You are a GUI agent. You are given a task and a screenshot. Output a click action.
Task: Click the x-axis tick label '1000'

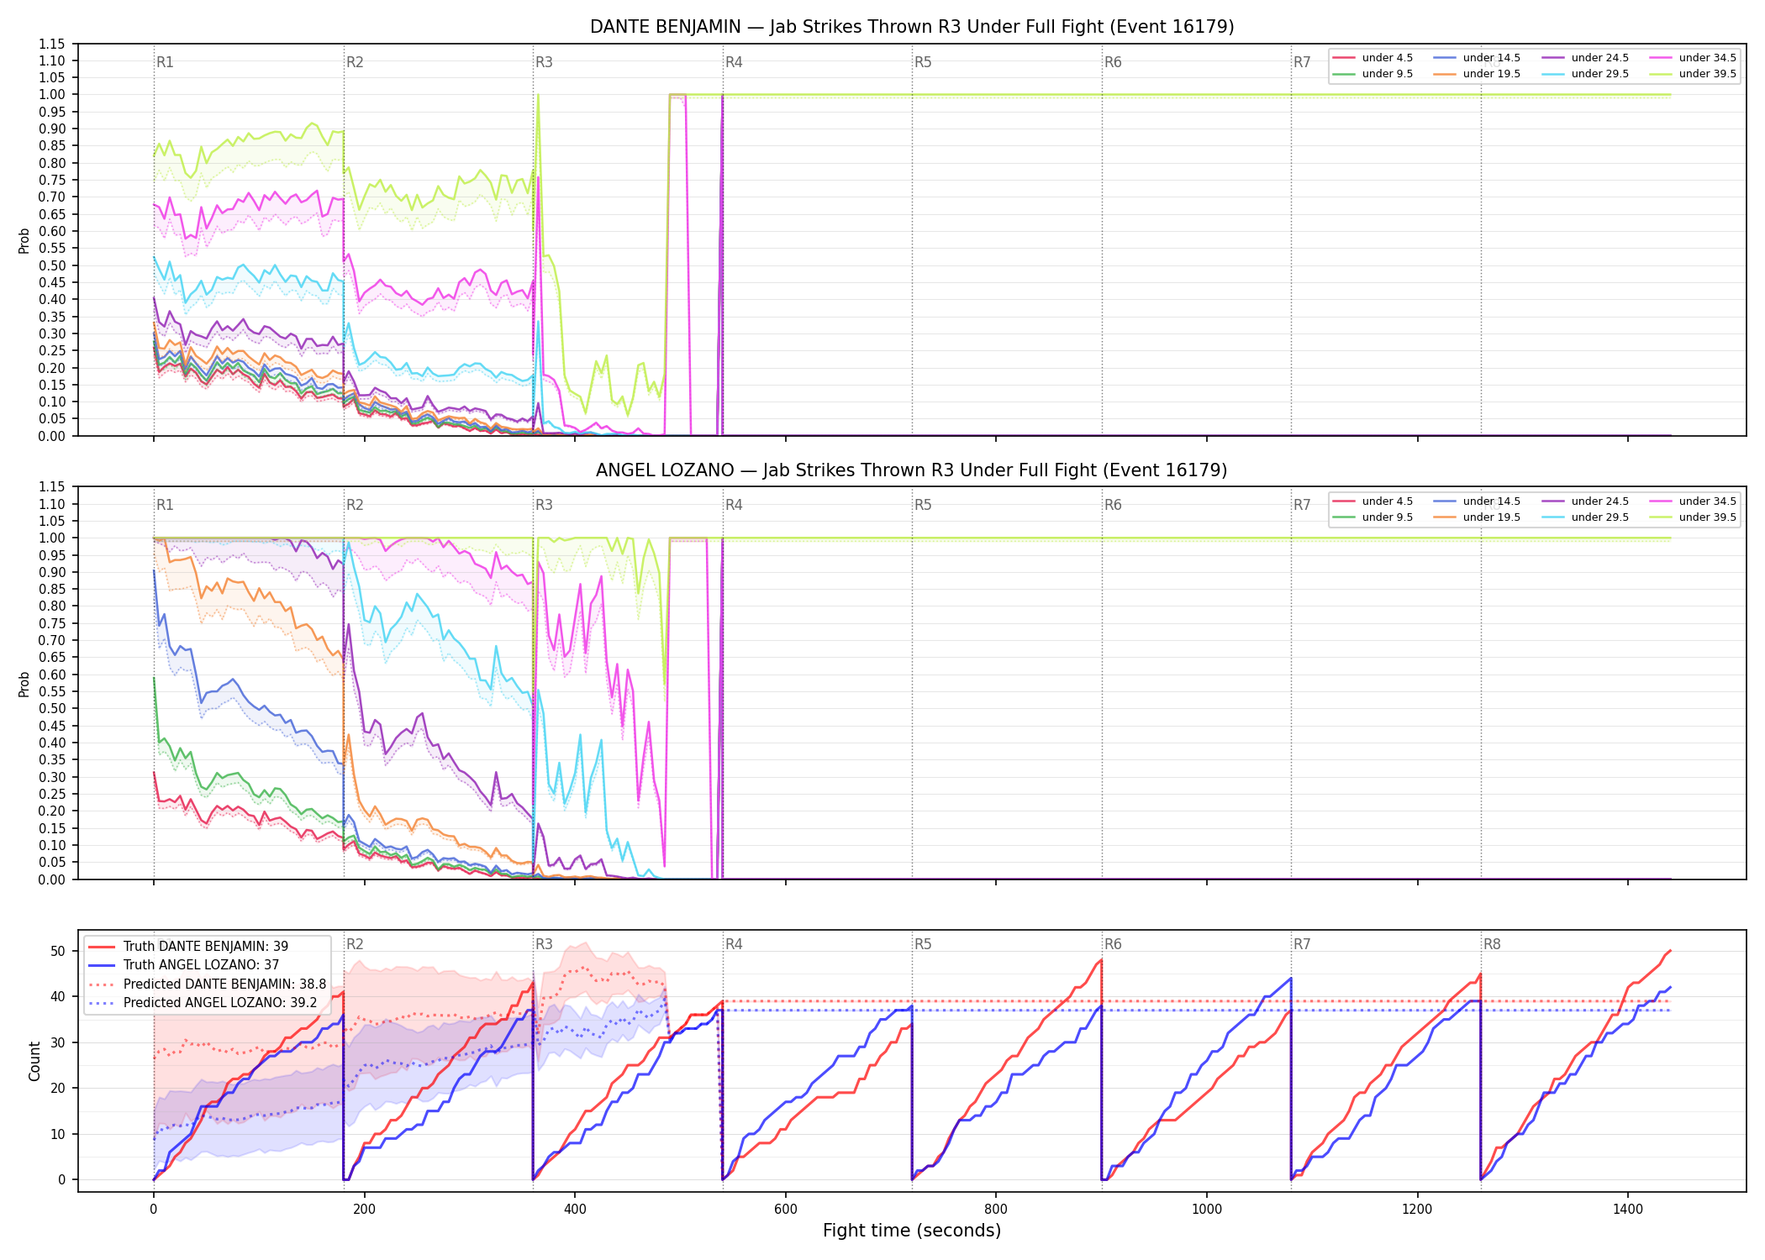point(1207,1210)
